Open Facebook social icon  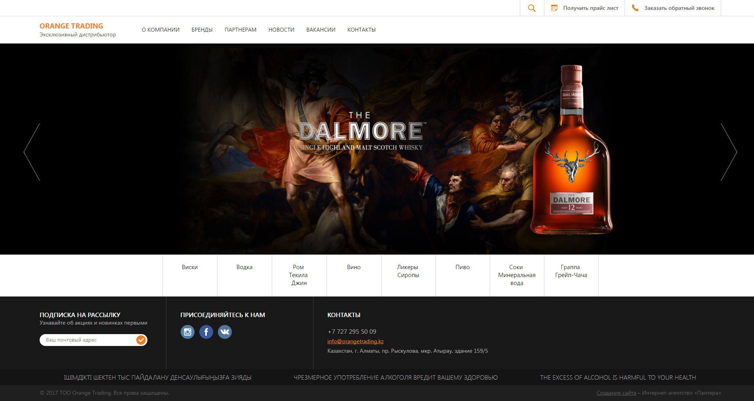click(x=206, y=332)
